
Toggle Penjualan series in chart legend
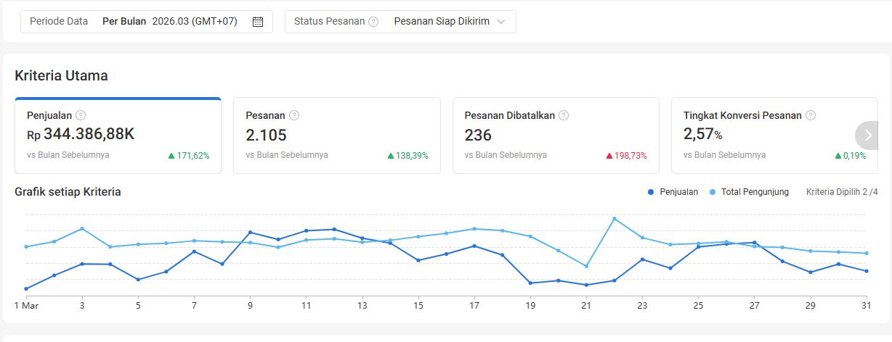673,192
